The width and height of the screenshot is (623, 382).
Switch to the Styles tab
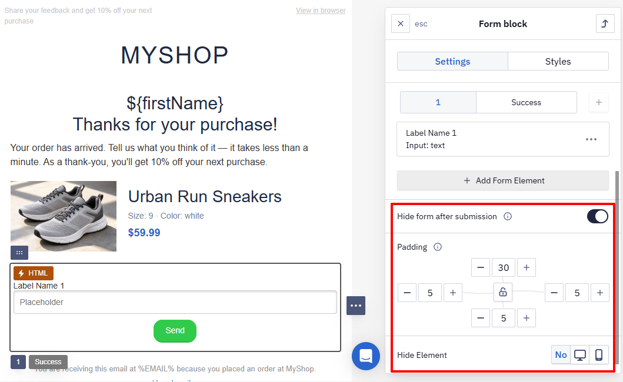pyautogui.click(x=558, y=62)
